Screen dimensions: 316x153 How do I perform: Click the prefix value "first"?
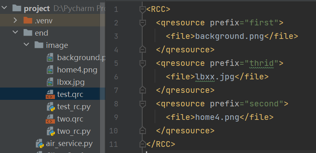pyautogui.click(x=261, y=23)
